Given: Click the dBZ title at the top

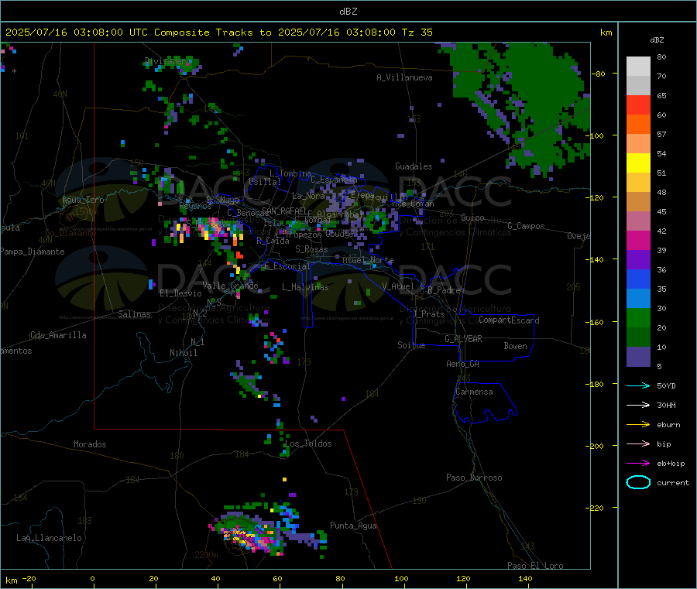Looking at the screenshot, I should click(x=348, y=12).
